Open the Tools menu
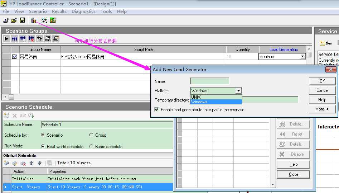The width and height of the screenshot is (339, 193). pos(106,11)
